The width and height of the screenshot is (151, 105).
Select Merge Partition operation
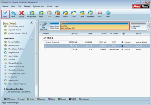(x=12, y=52)
